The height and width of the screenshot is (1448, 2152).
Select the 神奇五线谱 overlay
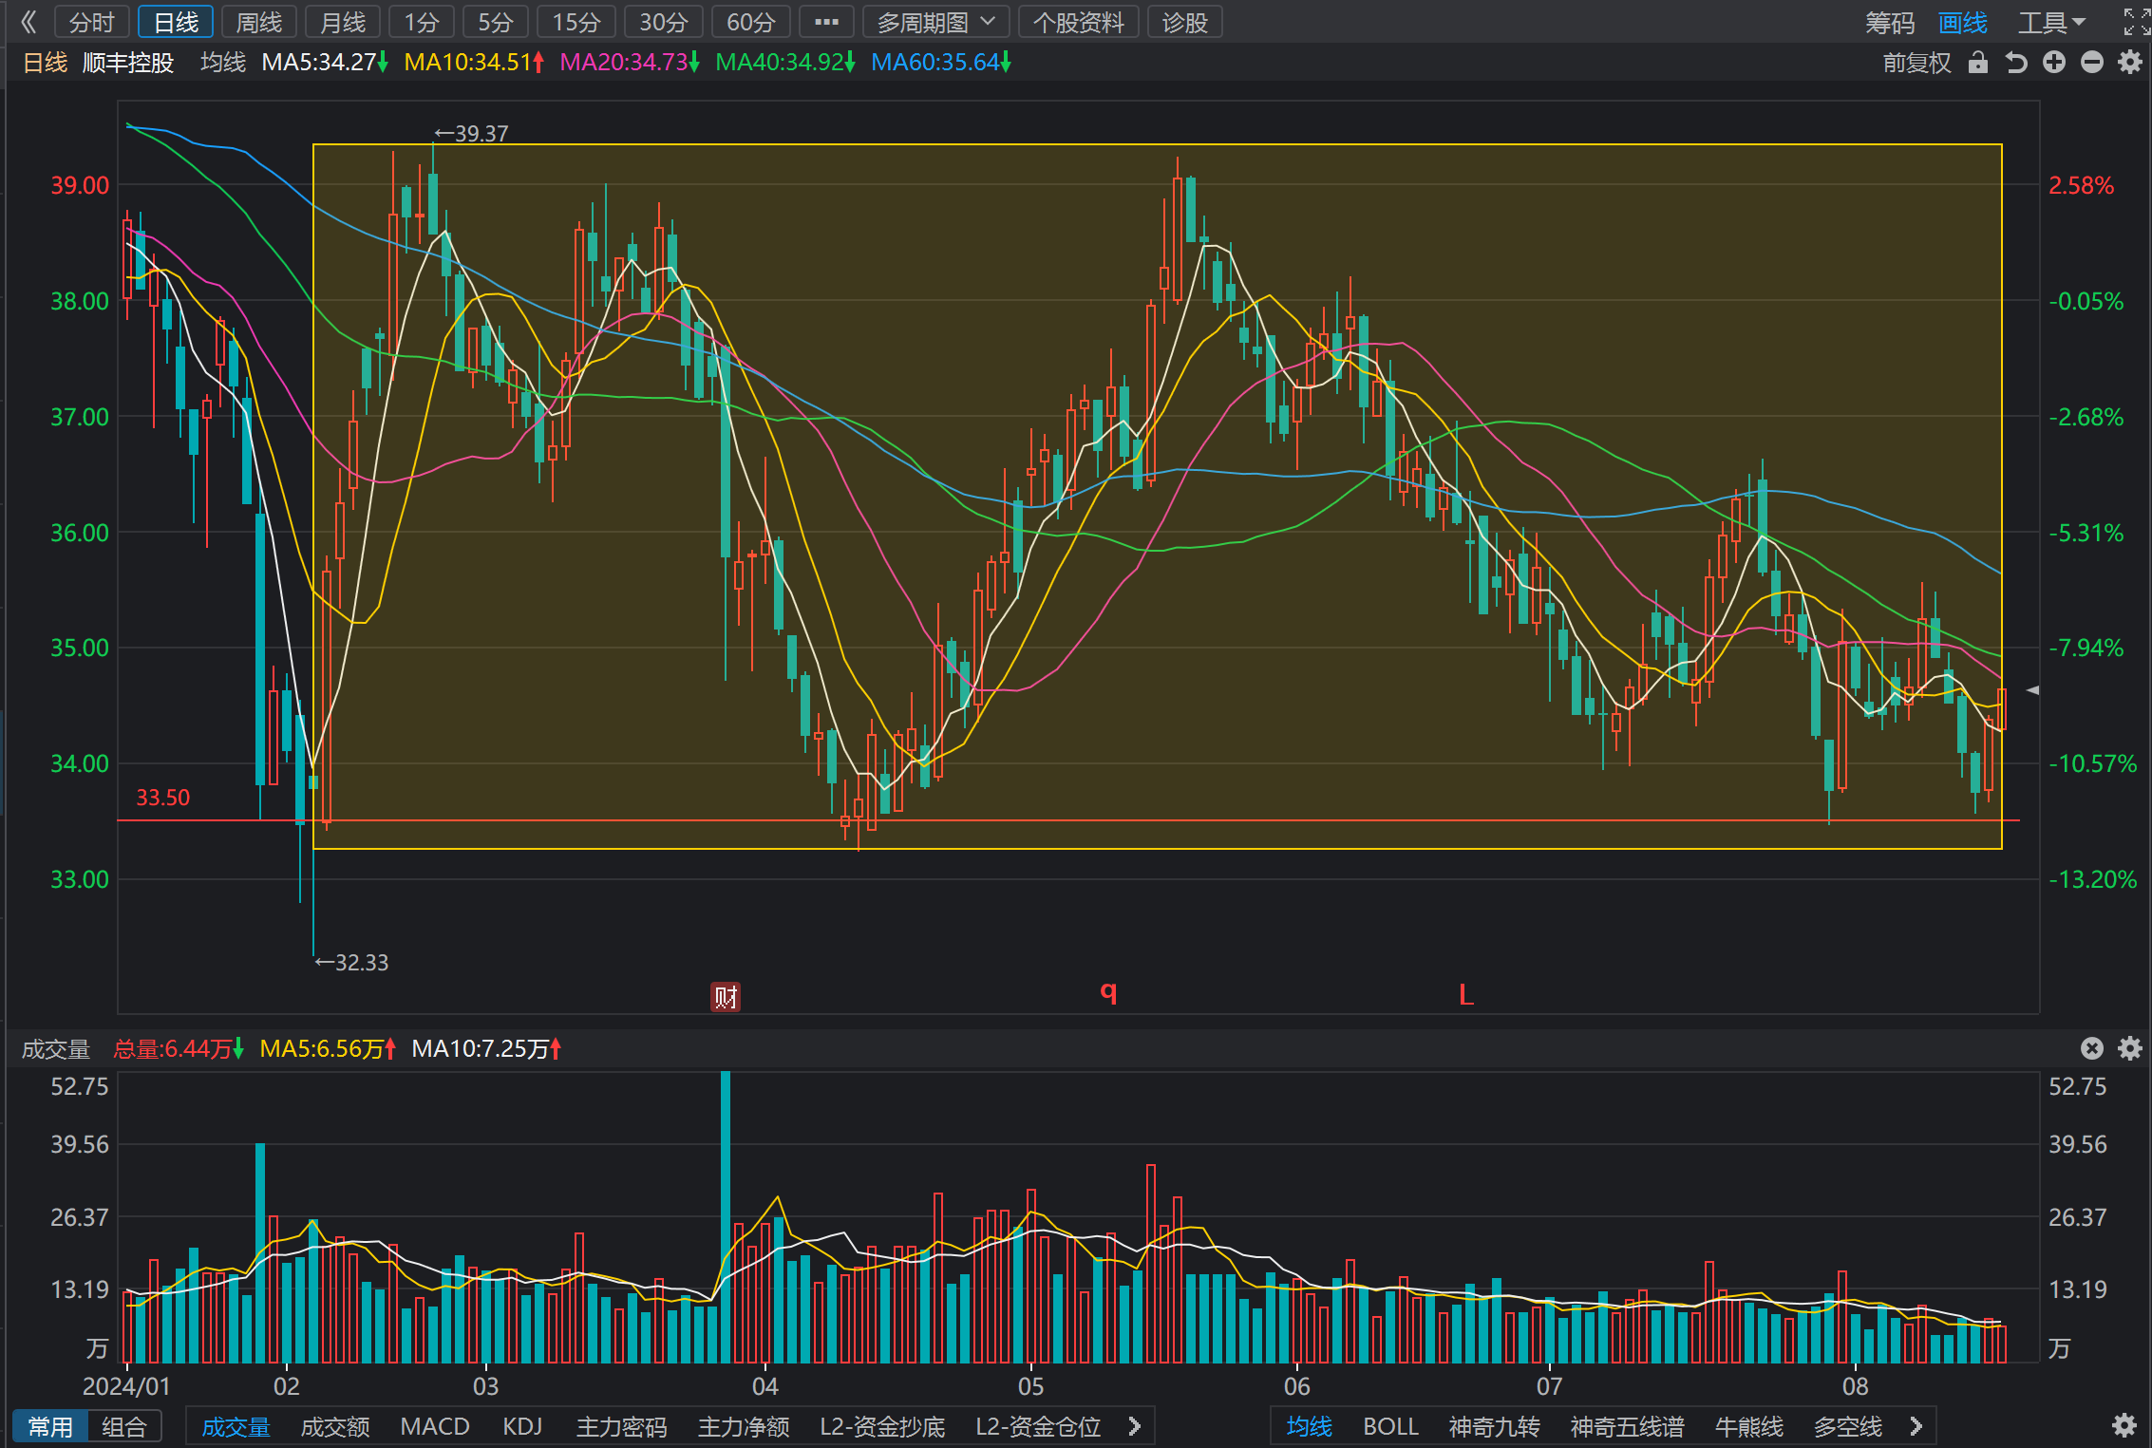[1627, 1426]
